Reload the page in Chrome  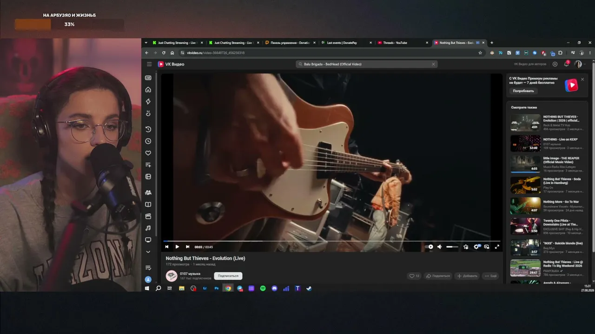(164, 53)
